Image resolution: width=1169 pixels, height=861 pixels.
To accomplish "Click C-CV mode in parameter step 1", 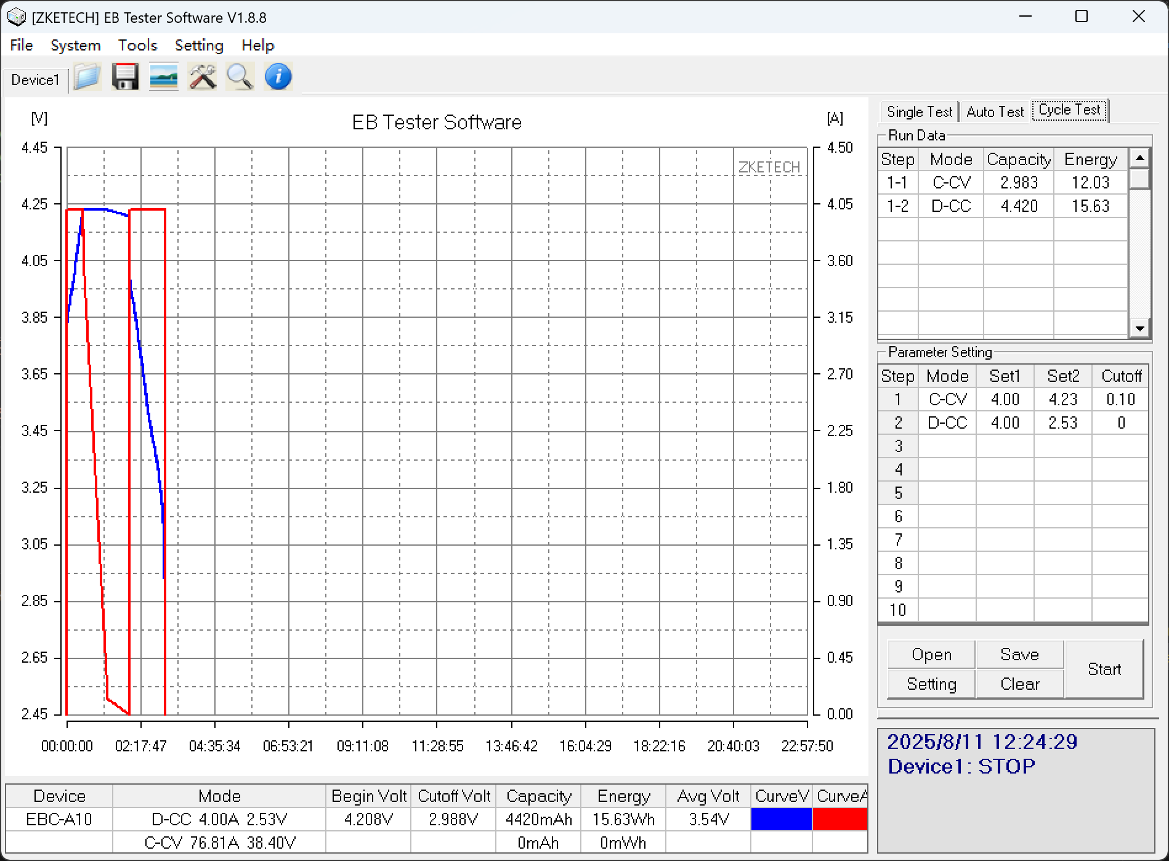I will pyautogui.click(x=947, y=400).
